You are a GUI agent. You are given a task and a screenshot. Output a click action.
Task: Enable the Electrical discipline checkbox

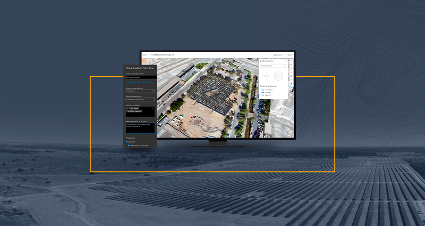pos(263,95)
